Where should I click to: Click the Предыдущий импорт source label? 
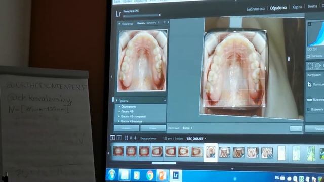[148, 138]
